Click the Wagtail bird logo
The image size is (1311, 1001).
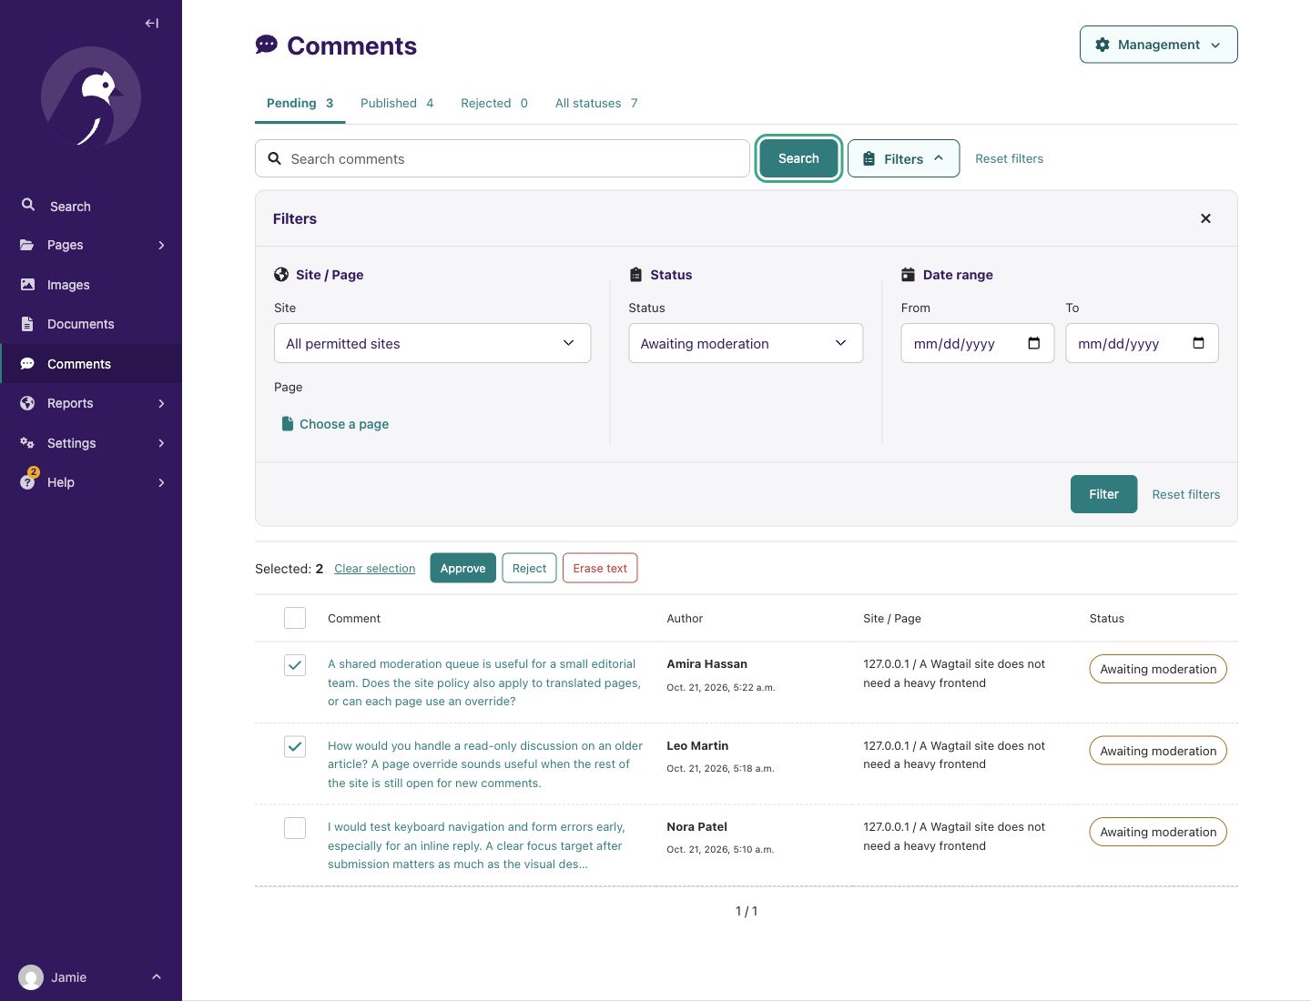pyautogui.click(x=91, y=96)
